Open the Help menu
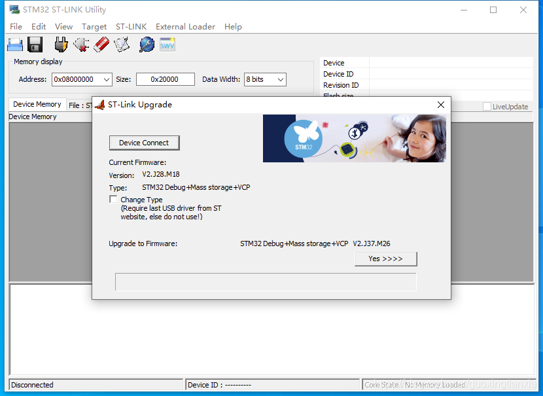This screenshot has height=396, width=543. (233, 27)
